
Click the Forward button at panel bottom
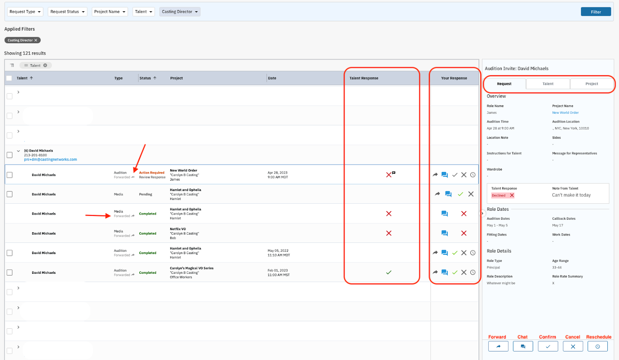pyautogui.click(x=498, y=346)
